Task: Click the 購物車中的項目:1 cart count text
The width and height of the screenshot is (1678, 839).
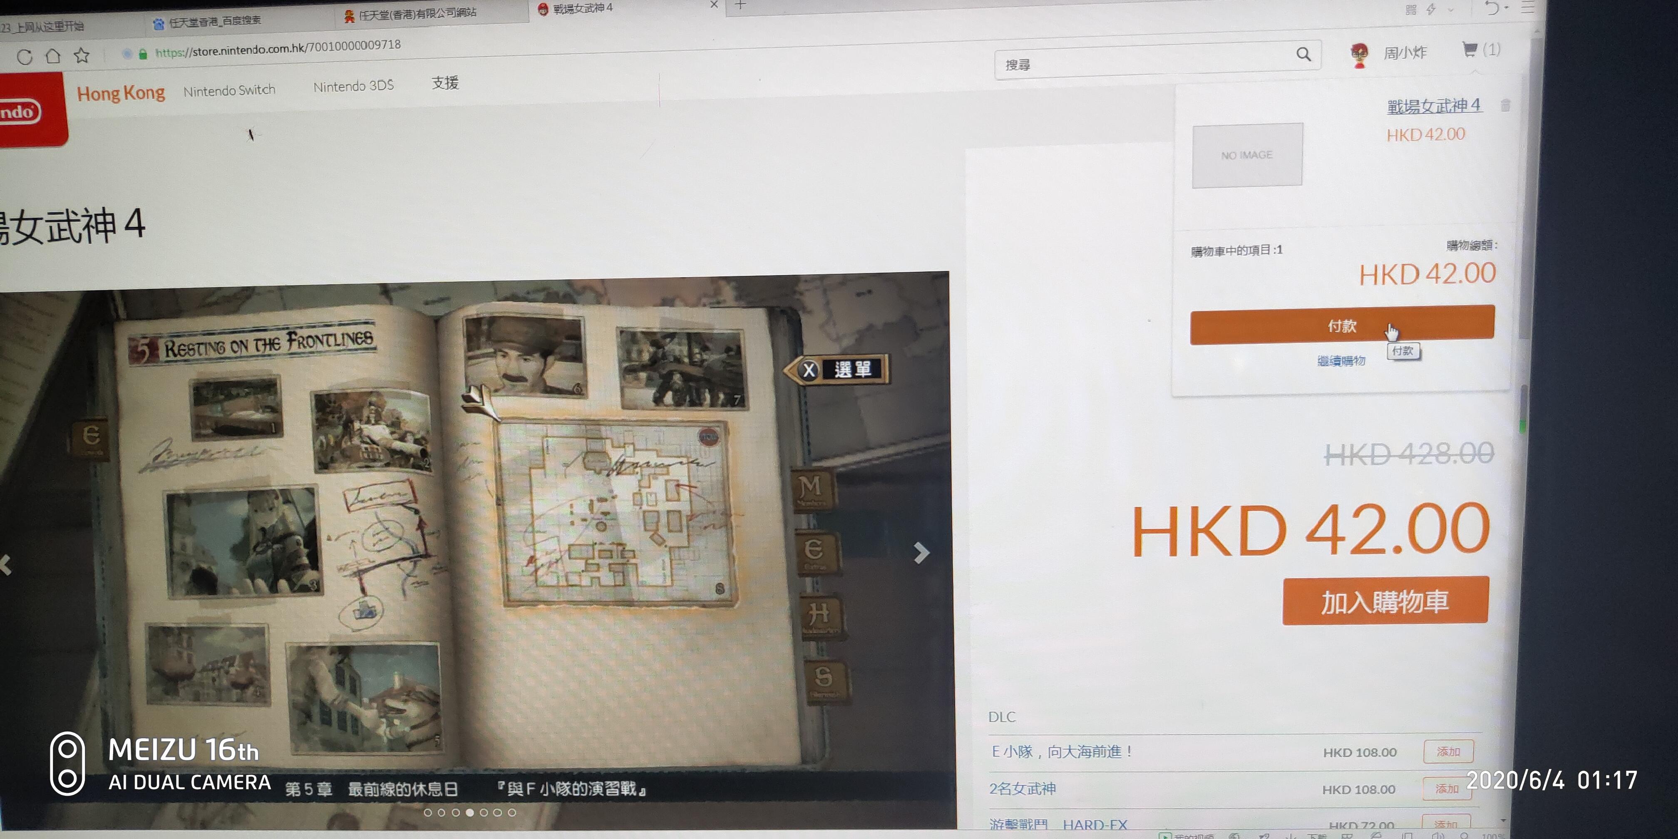Action: click(x=1236, y=250)
